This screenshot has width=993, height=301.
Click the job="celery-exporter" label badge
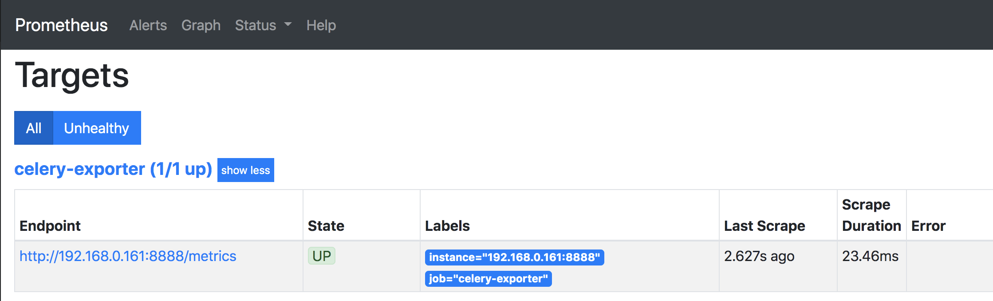click(488, 279)
